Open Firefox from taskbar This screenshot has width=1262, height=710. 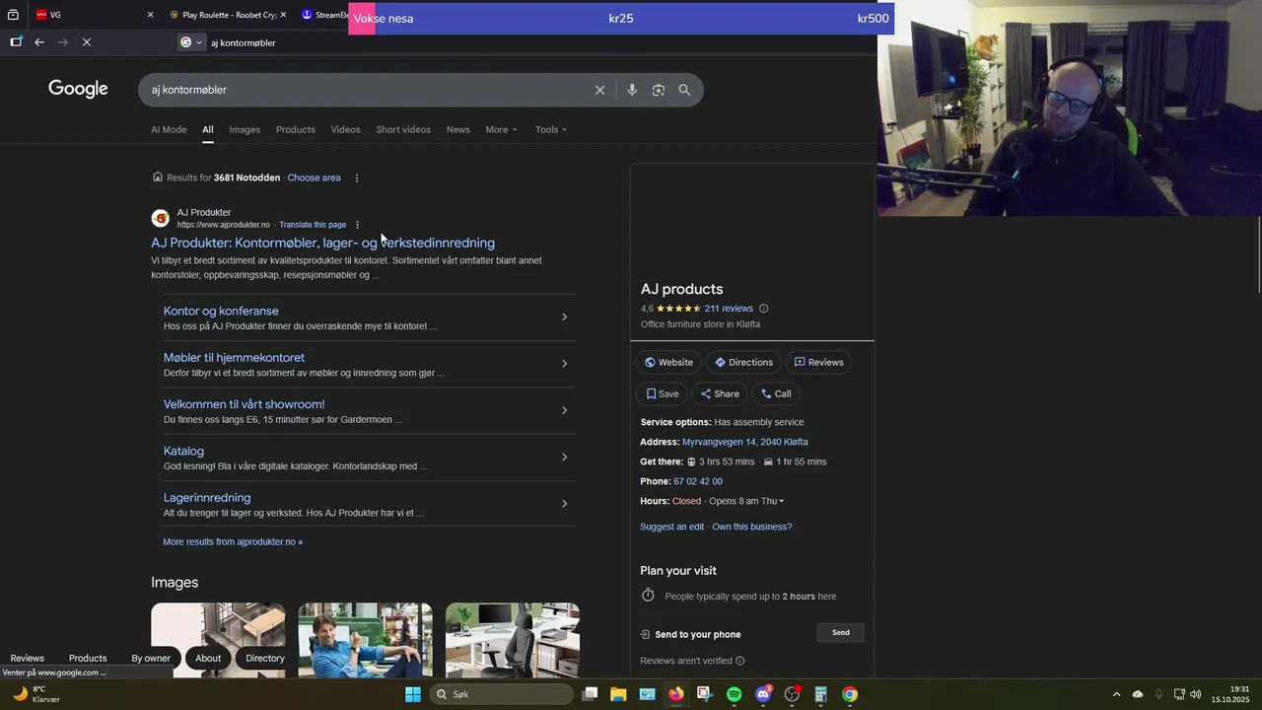click(675, 694)
